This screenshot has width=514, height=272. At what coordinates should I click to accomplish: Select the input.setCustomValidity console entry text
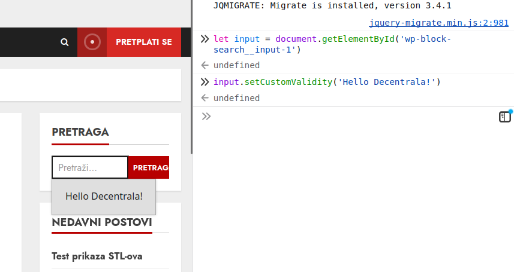(x=327, y=82)
